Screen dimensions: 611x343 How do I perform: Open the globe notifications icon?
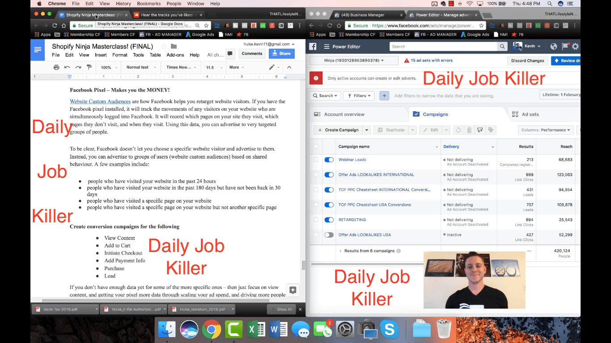coord(554,46)
